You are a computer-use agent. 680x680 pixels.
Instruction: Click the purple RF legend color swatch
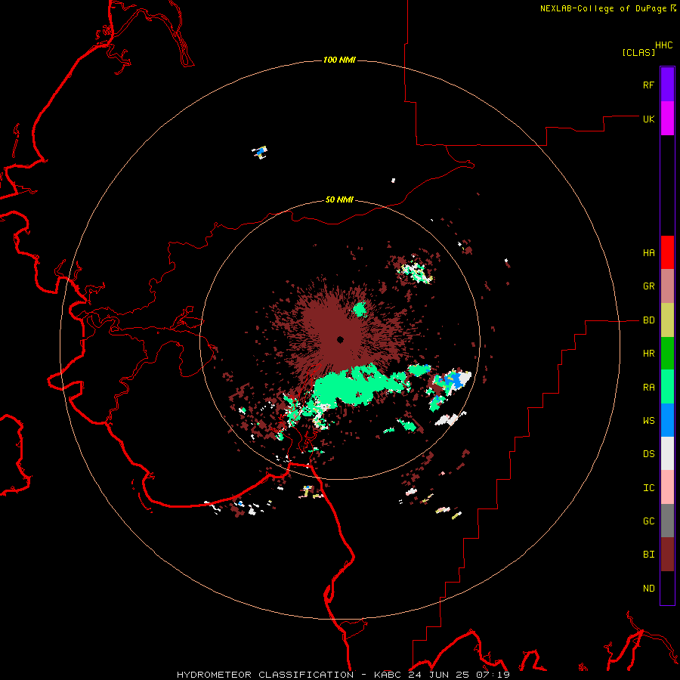tap(667, 85)
